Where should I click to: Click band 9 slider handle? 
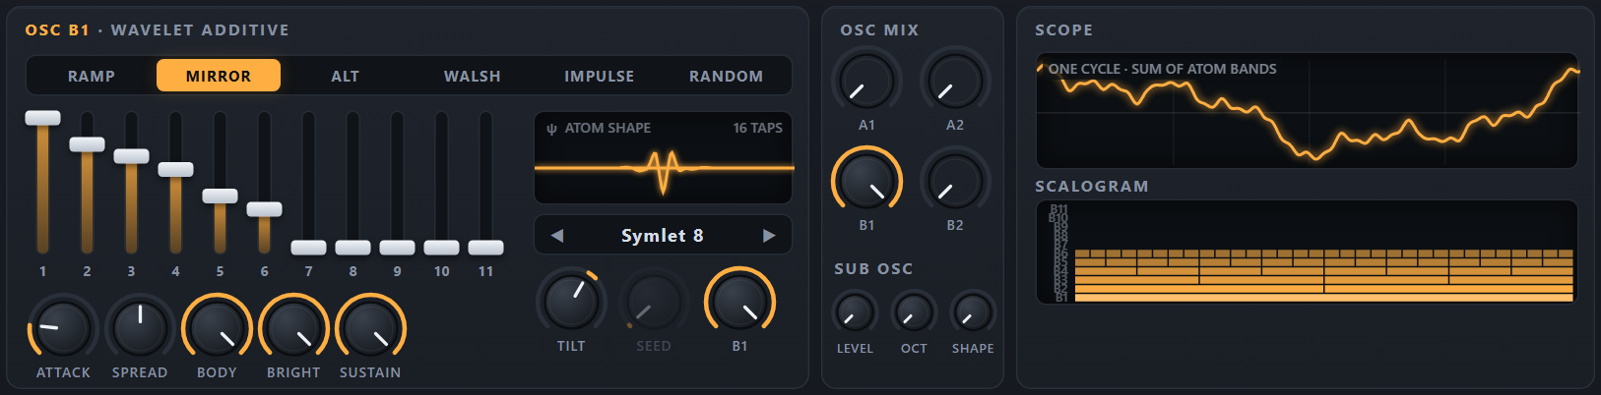(x=397, y=248)
